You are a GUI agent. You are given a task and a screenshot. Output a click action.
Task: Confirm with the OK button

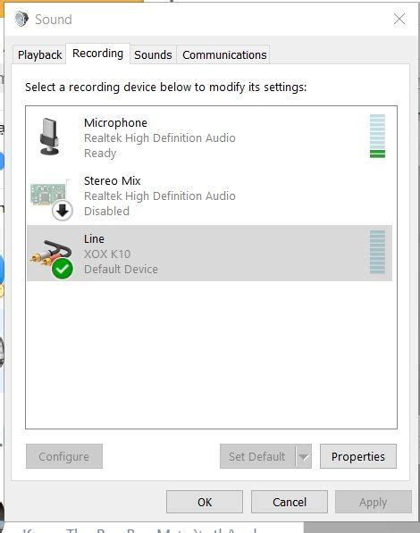[205, 502]
